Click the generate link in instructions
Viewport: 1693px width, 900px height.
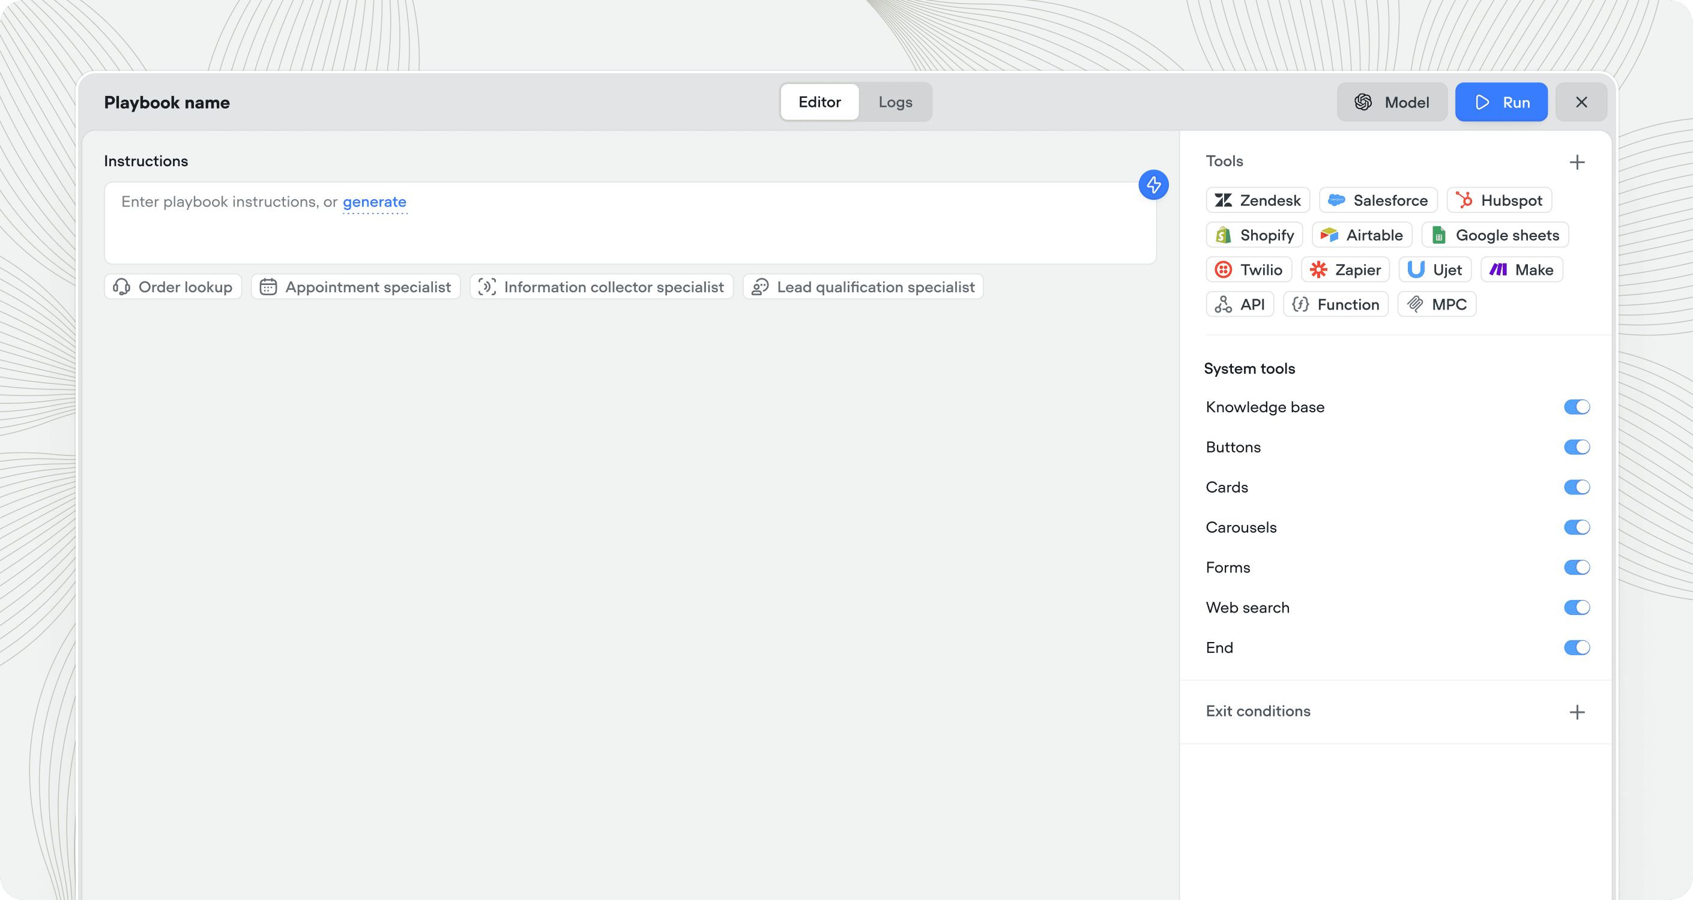click(375, 202)
